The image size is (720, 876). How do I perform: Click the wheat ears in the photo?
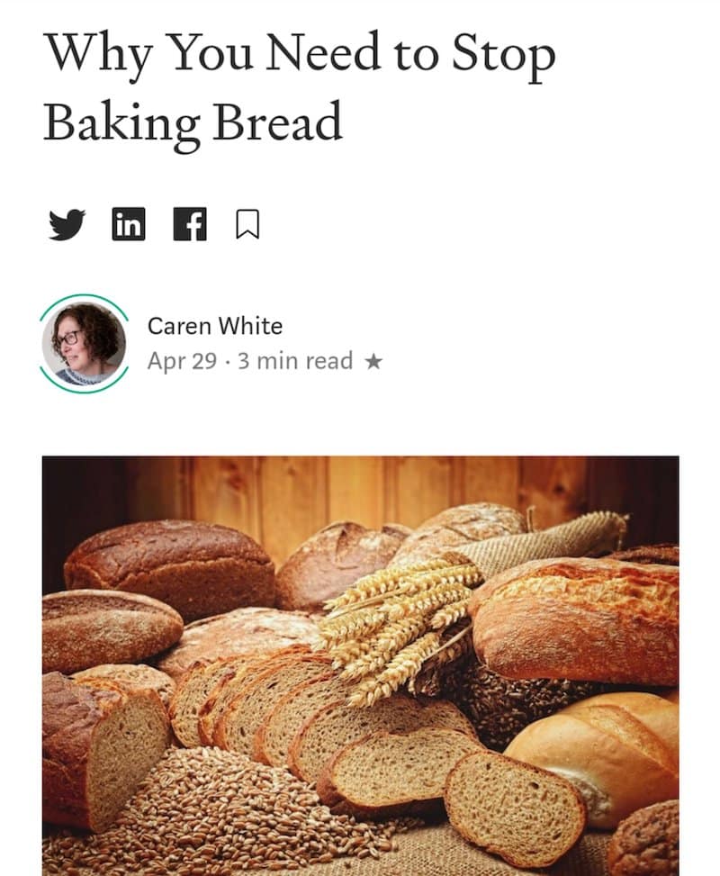pyautogui.click(x=397, y=626)
